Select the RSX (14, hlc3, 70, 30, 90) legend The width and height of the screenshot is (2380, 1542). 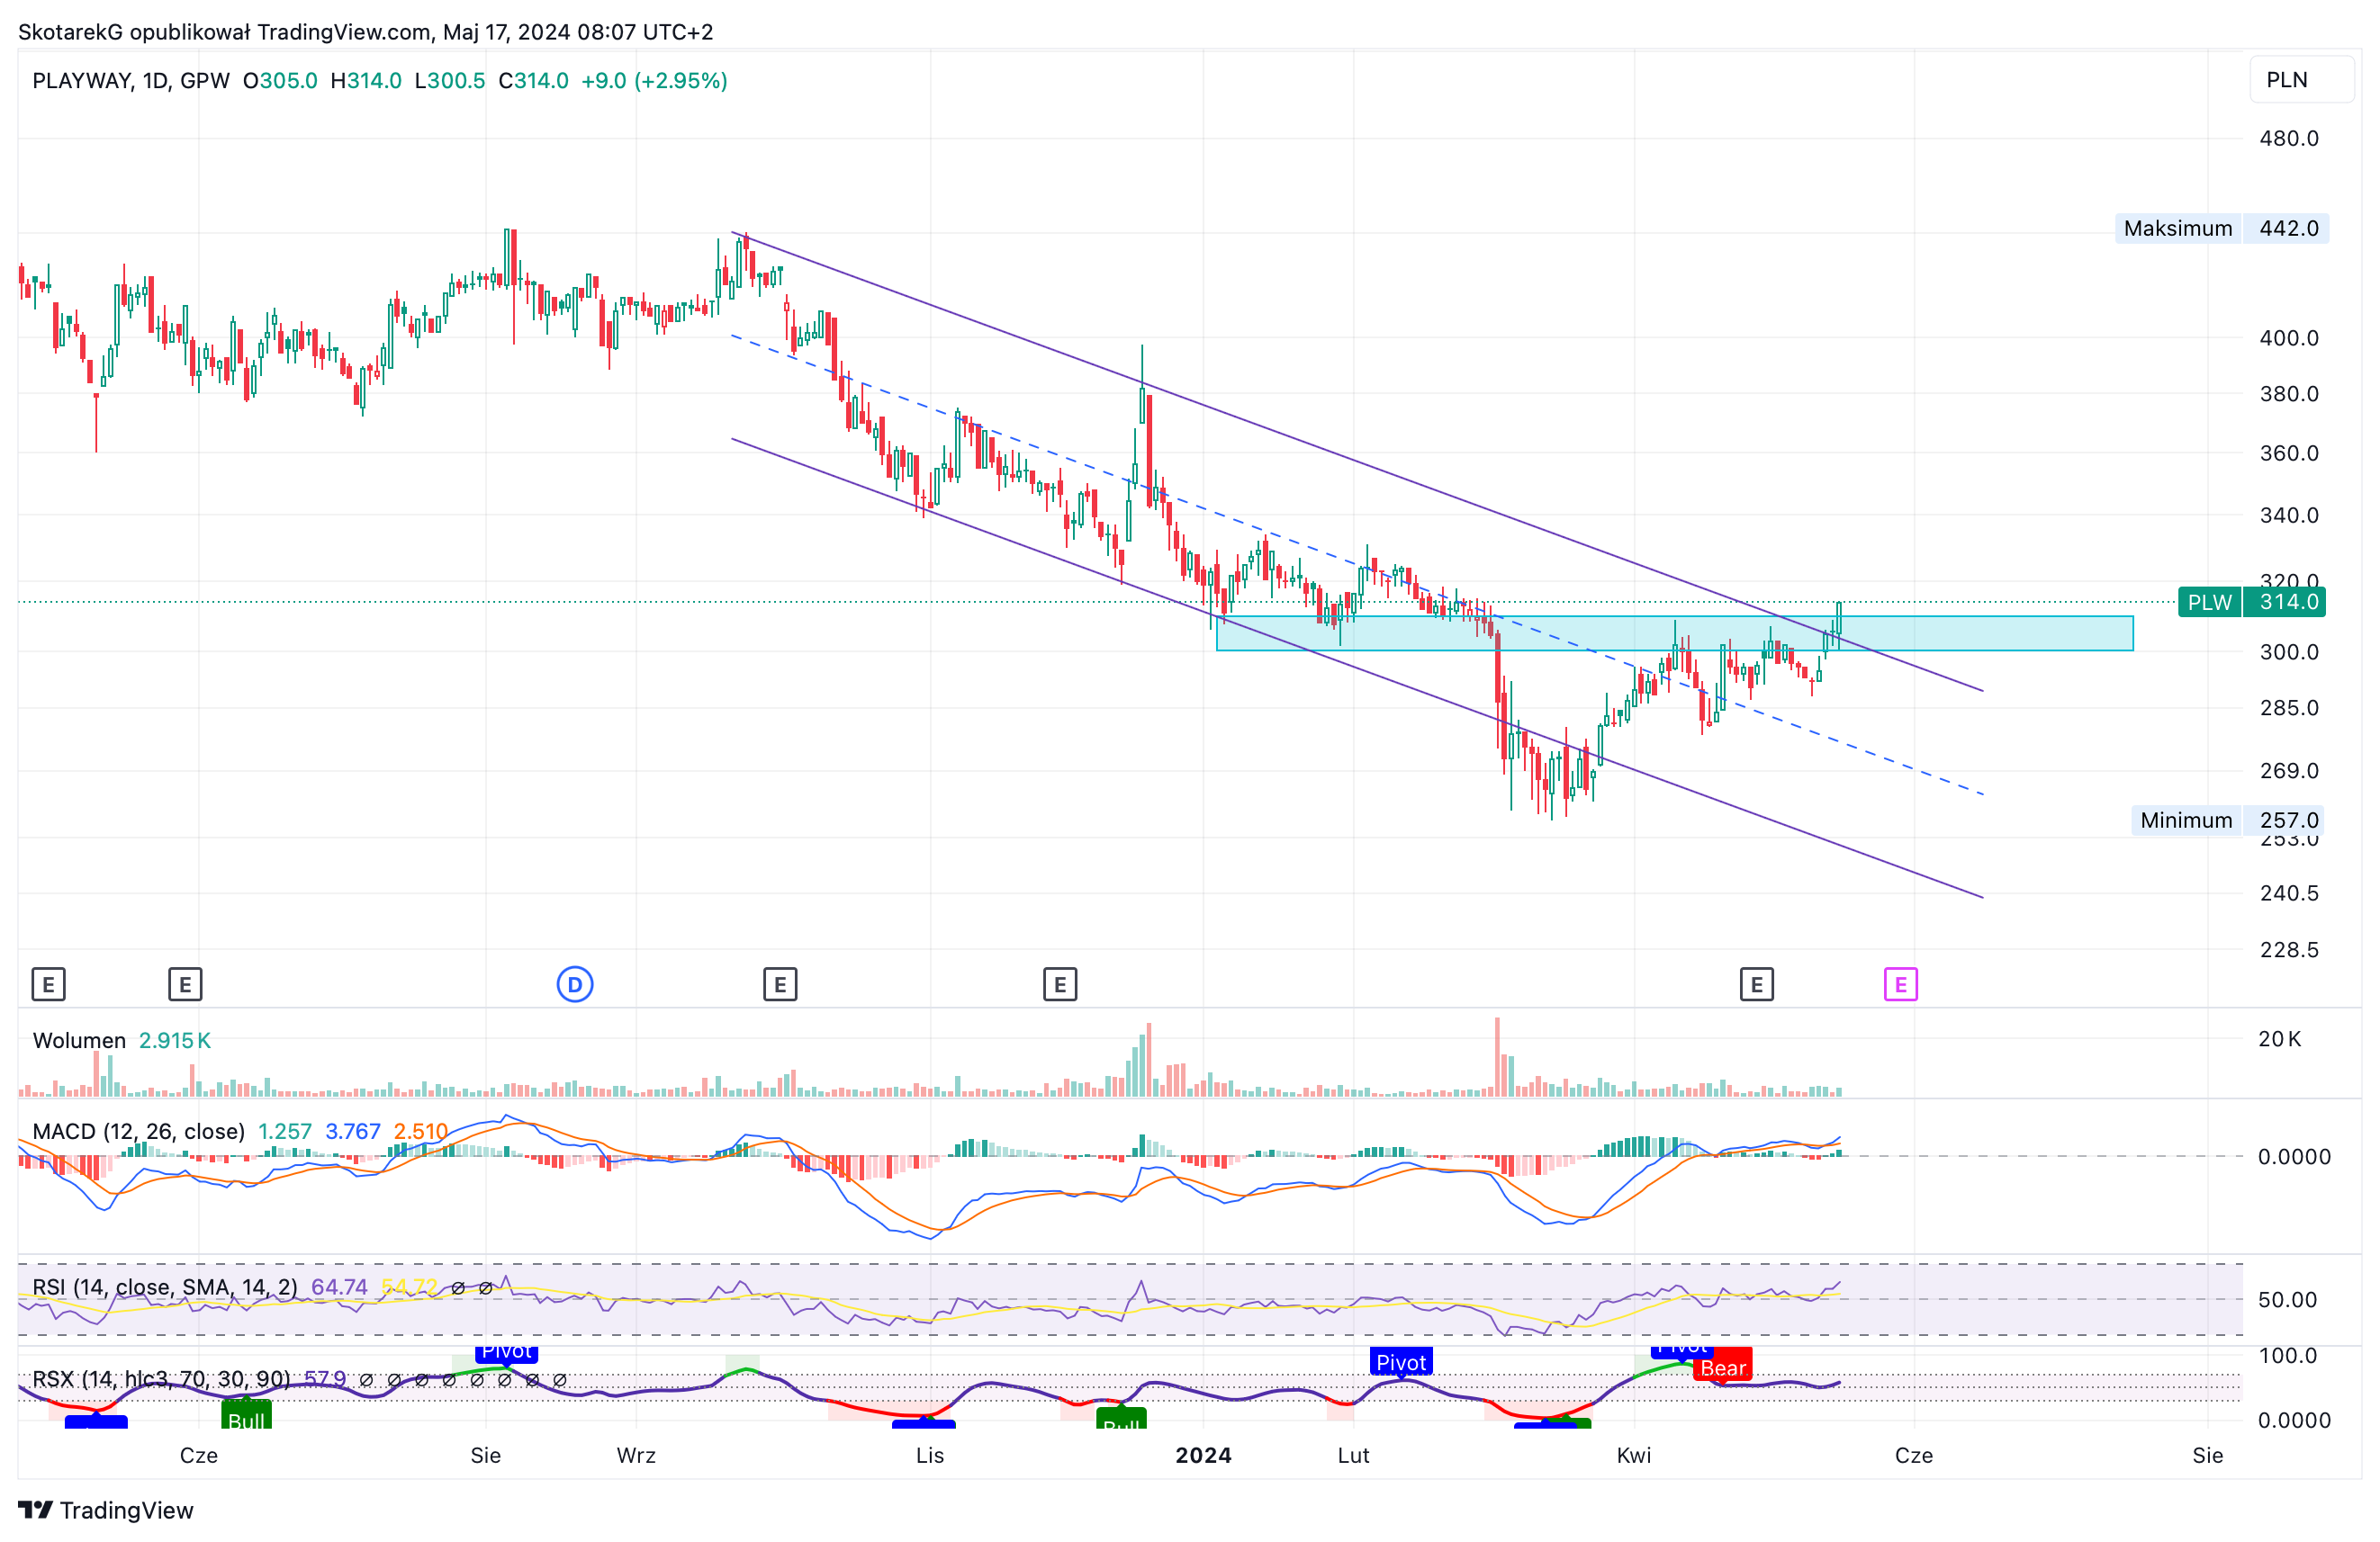tap(161, 1379)
